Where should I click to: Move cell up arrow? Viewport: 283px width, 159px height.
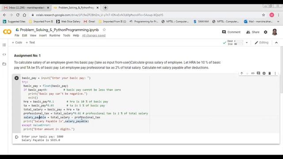coord(241,73)
